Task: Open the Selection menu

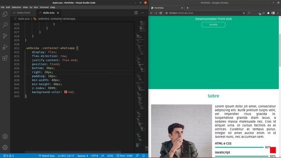Action: [16, 7]
